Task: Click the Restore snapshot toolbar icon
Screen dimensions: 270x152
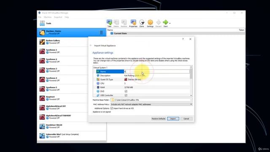Action: coord(124,22)
